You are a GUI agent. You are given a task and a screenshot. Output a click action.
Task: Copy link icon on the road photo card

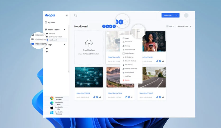click(x=157, y=97)
